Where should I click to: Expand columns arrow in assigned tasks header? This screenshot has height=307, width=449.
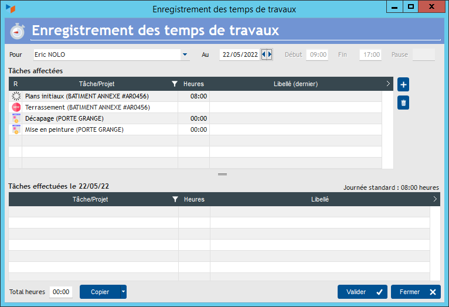click(x=387, y=84)
